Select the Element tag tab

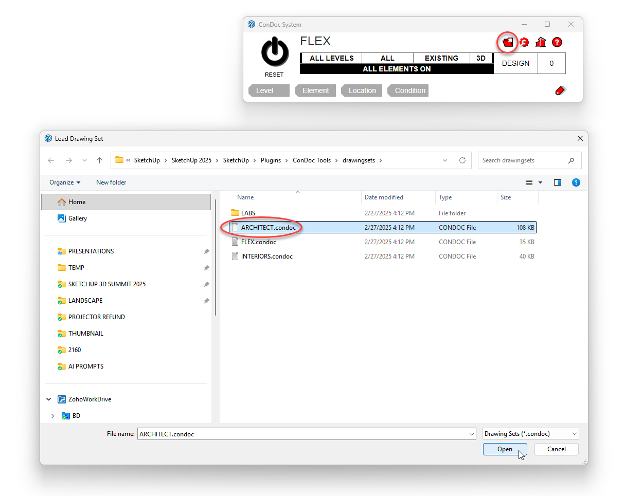click(315, 90)
